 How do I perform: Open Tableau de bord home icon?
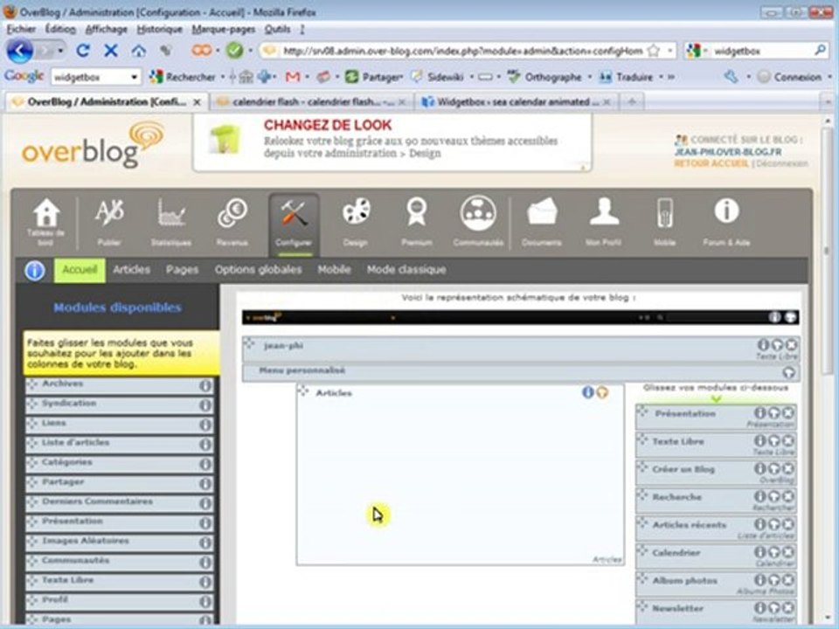tap(46, 213)
